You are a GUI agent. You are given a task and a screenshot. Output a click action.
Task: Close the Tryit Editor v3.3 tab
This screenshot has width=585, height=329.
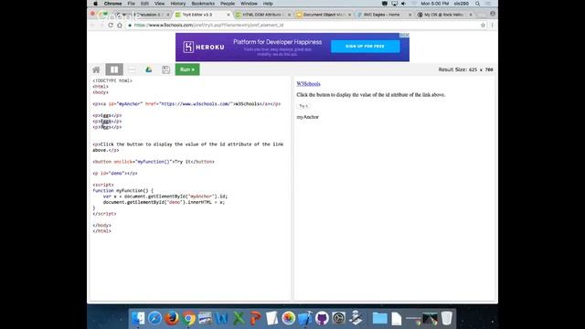229,15
